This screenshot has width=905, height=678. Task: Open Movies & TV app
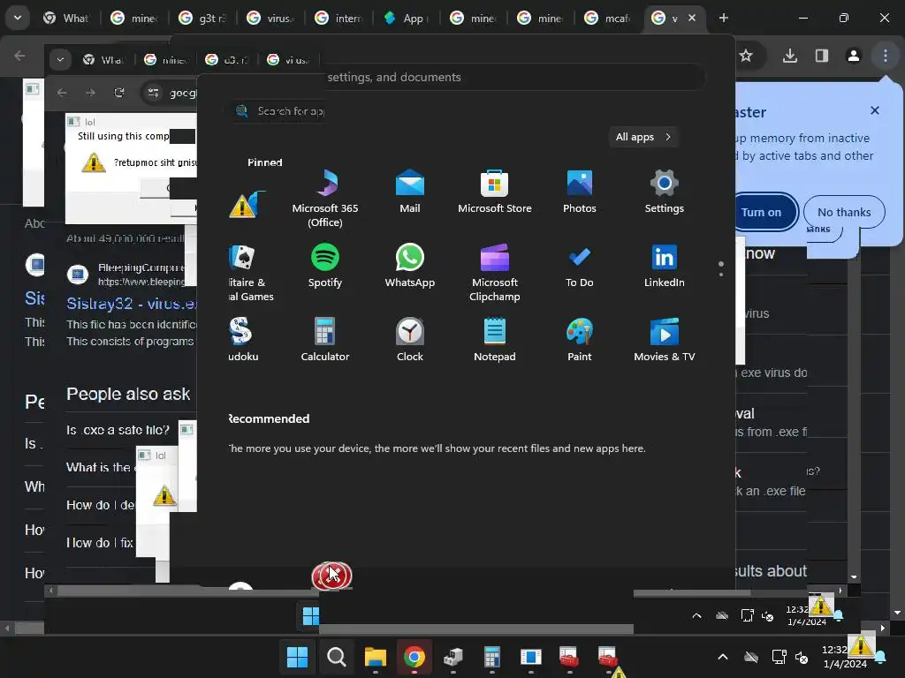click(x=665, y=340)
